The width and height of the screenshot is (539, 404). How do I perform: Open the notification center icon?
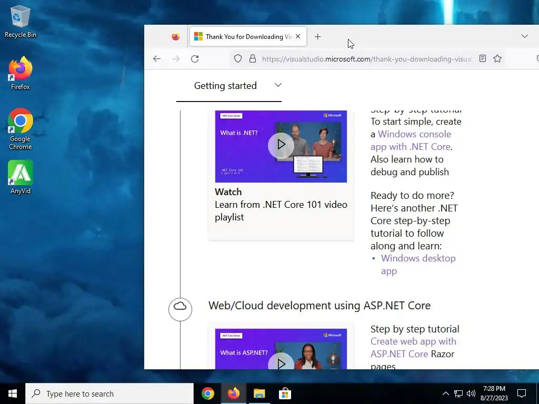pos(522,393)
